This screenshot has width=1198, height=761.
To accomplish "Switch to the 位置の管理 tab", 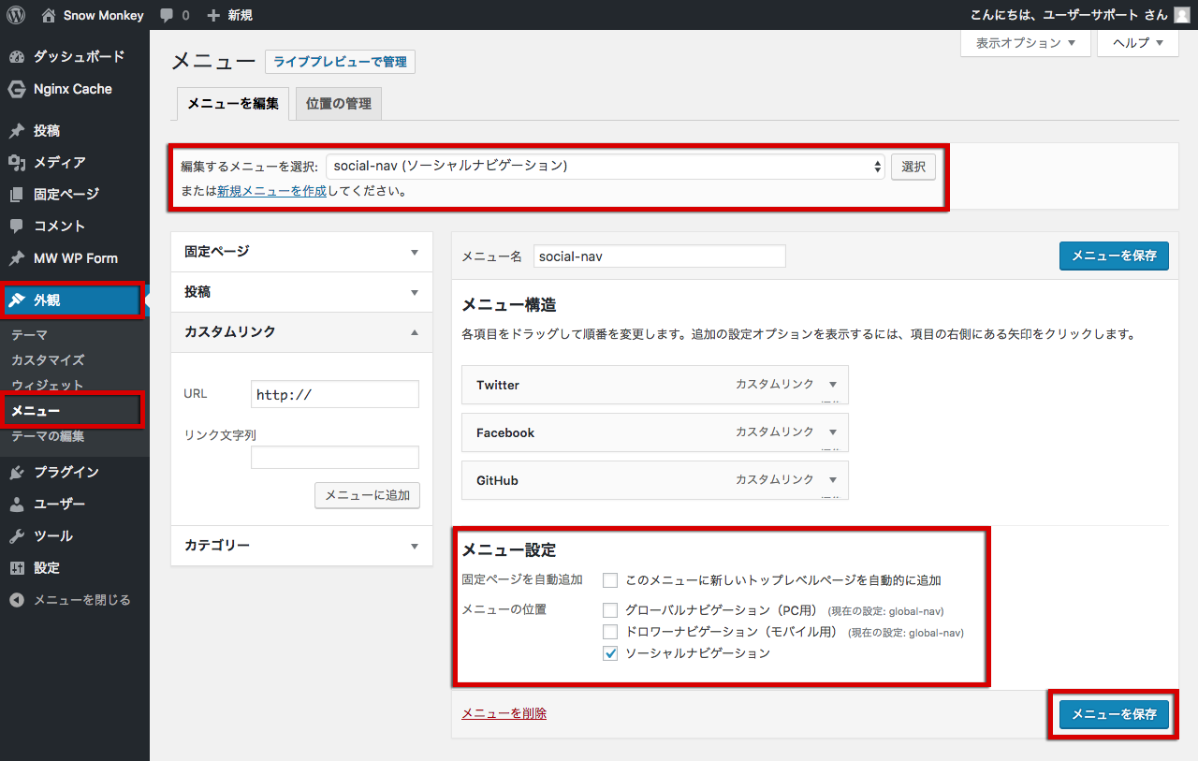I will coord(339,104).
